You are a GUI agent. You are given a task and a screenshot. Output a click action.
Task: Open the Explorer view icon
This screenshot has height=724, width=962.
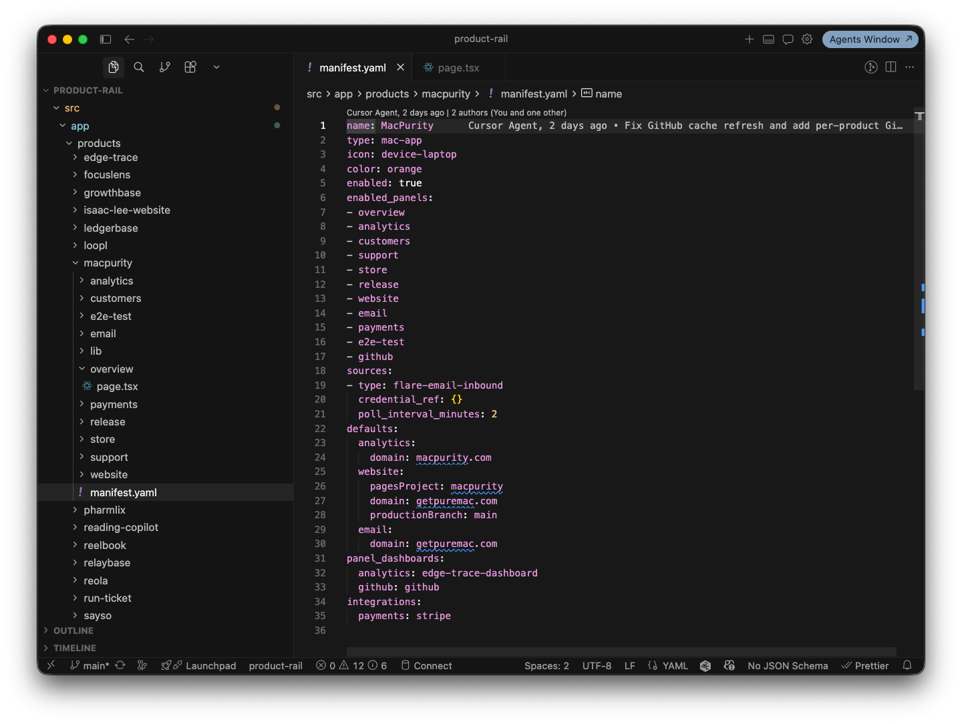pos(114,67)
